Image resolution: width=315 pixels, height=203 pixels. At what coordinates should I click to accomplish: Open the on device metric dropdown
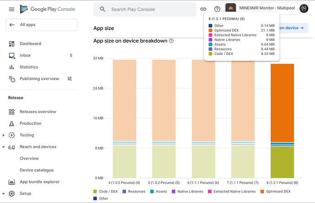[x=293, y=28]
